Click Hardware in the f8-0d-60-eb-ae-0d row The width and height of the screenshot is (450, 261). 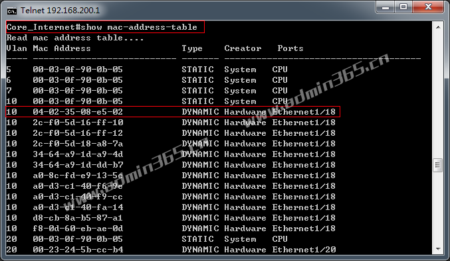[x=245, y=229]
